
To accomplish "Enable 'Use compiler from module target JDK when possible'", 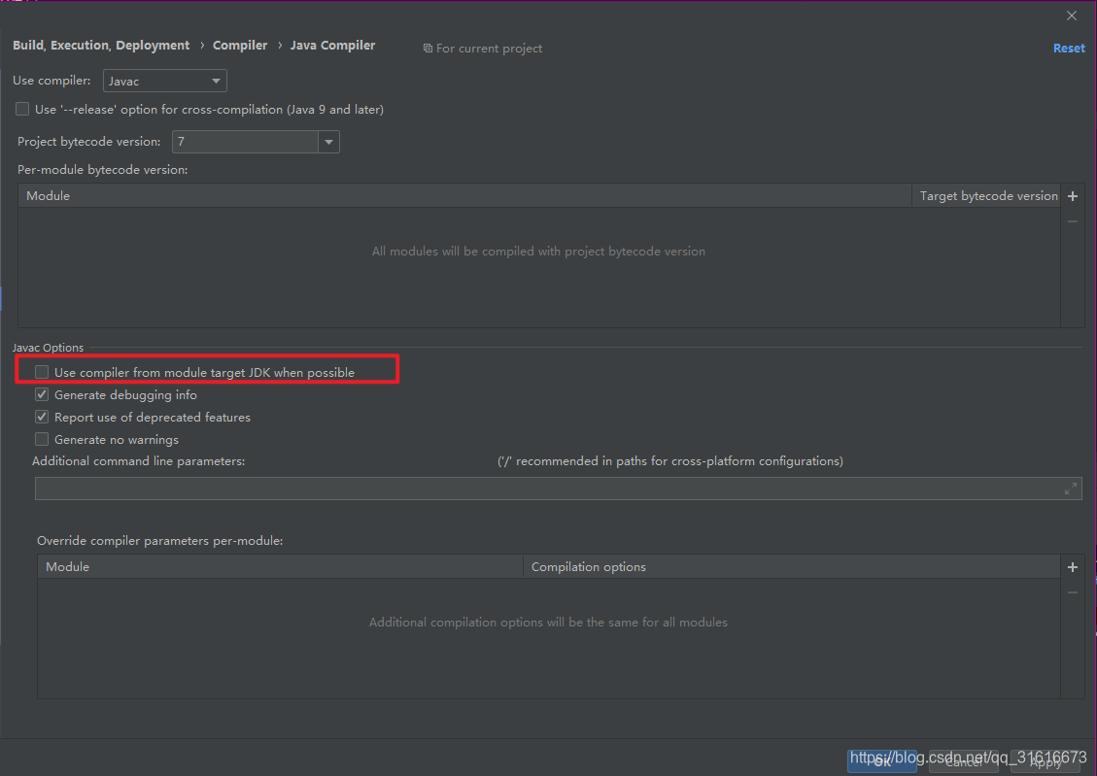I will tap(41, 372).
